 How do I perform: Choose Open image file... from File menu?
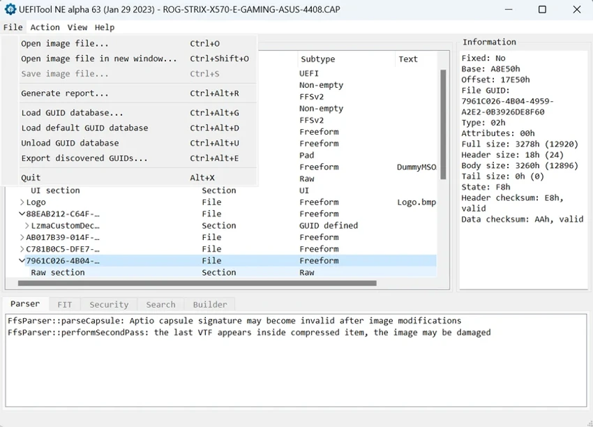click(x=138, y=43)
